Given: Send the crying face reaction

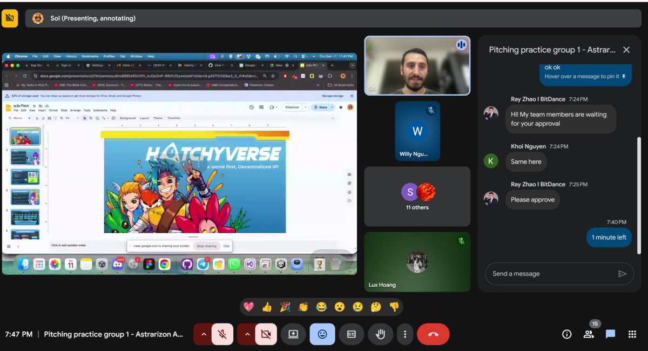Looking at the screenshot, I should tap(357, 307).
